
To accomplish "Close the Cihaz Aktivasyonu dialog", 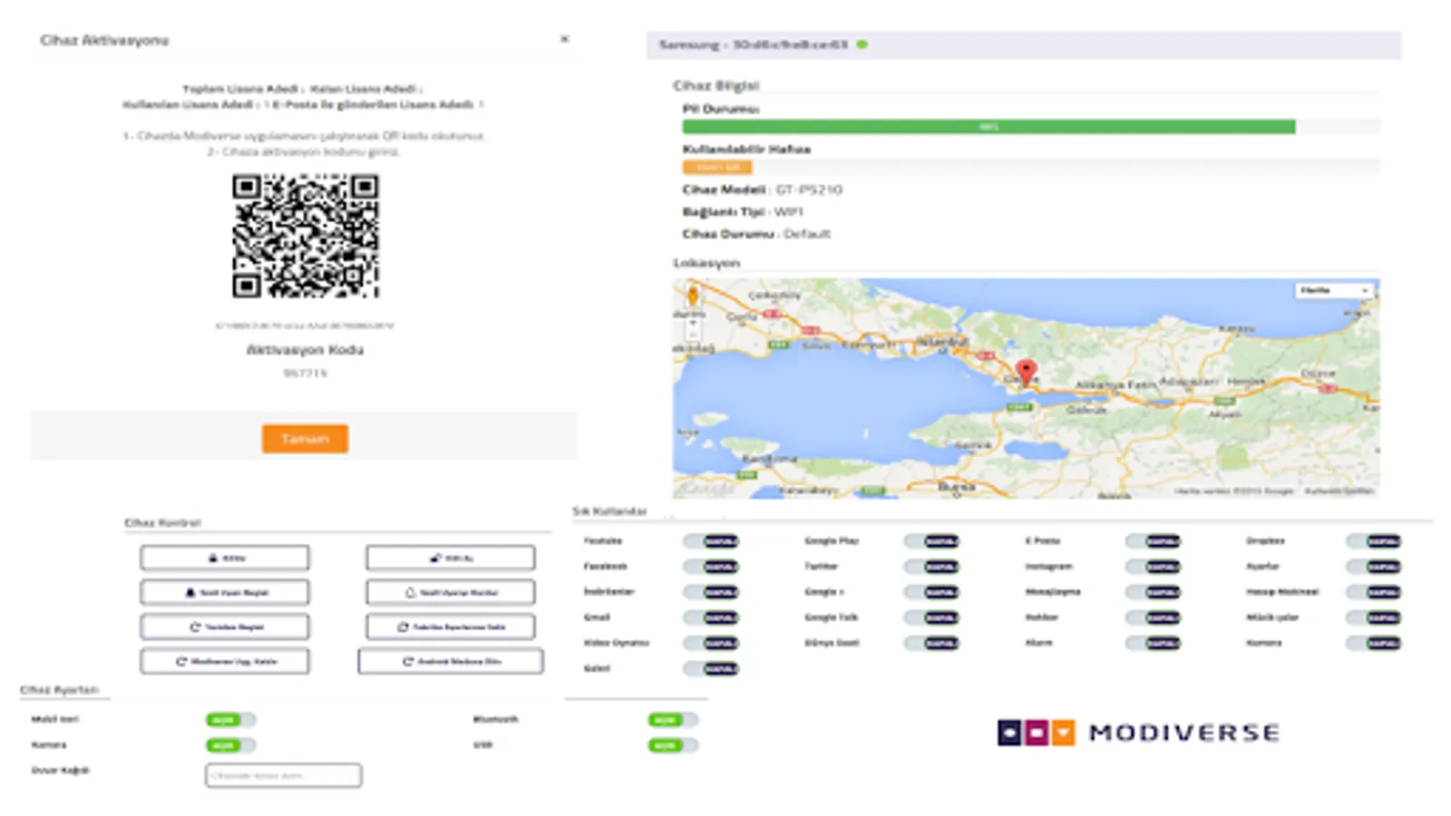I will 564,39.
